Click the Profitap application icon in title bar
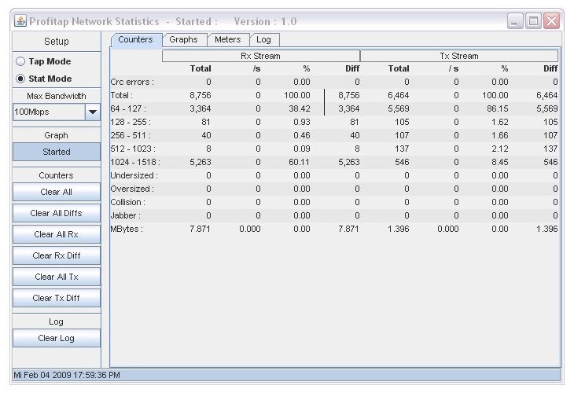Screen dimensions: 574x393 [21, 21]
